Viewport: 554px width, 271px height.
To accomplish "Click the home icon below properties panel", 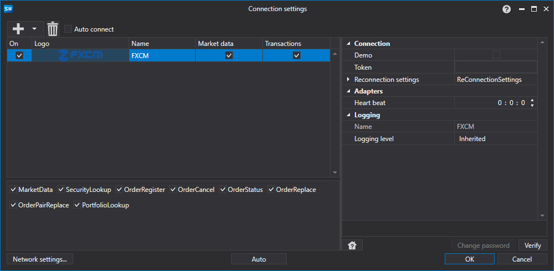I will 352,246.
